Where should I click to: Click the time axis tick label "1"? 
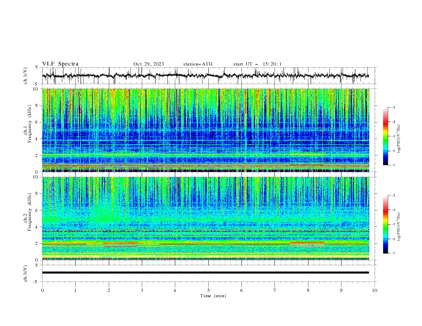(x=75, y=290)
